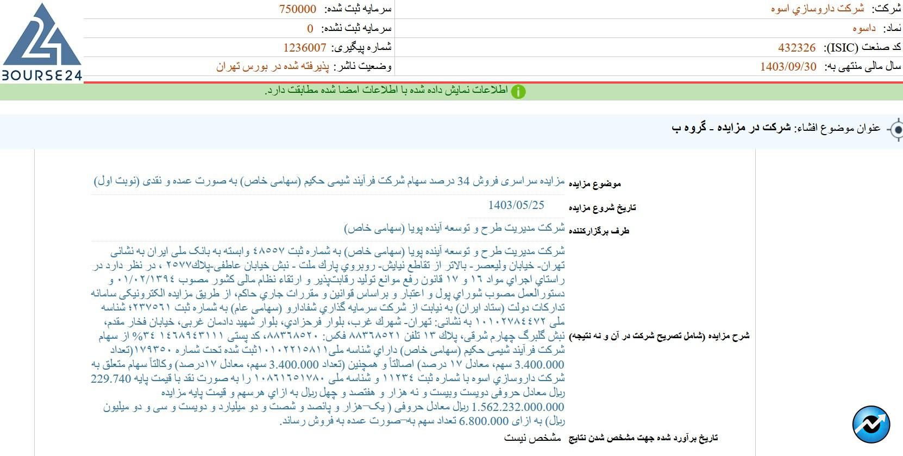Select company name شرکت داروسازي اسوه
The width and height of the screenshot is (903, 456).
pyautogui.click(x=817, y=9)
